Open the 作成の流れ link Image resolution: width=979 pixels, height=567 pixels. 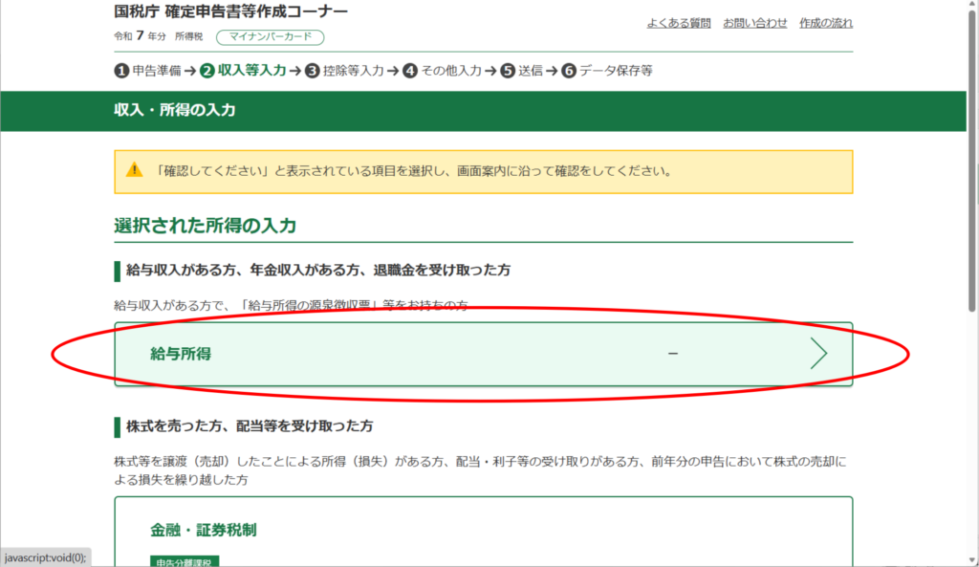826,23
